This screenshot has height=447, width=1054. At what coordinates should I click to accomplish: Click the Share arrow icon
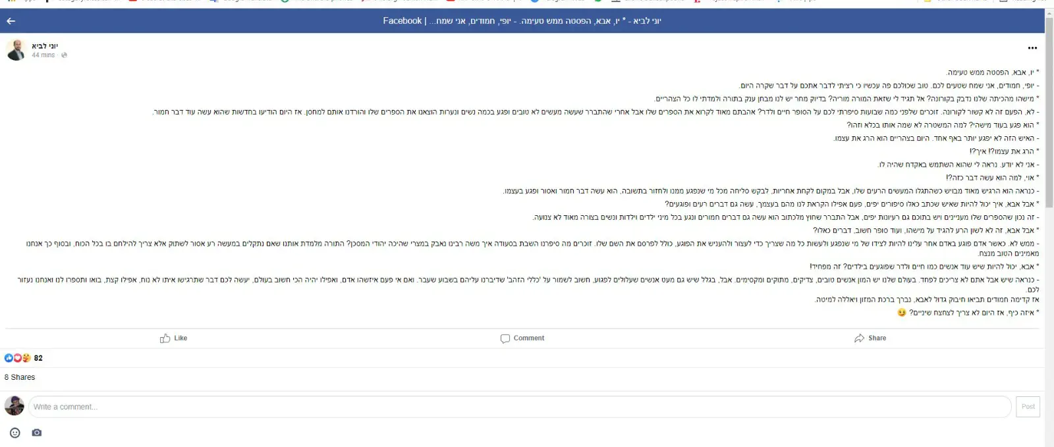point(859,338)
